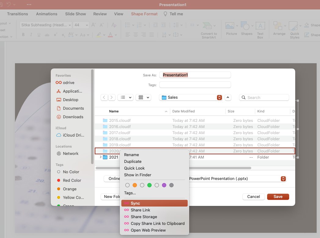Click Clear Formatting icon in ribbon
This screenshot has width=320, height=238.
coord(114,25)
